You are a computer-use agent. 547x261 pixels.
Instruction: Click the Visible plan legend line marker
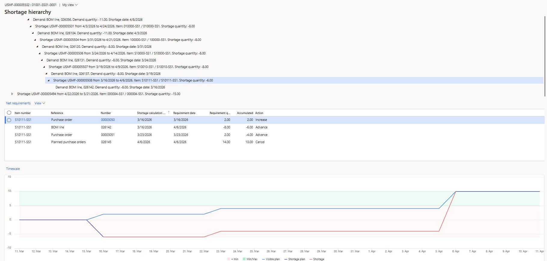(263, 259)
